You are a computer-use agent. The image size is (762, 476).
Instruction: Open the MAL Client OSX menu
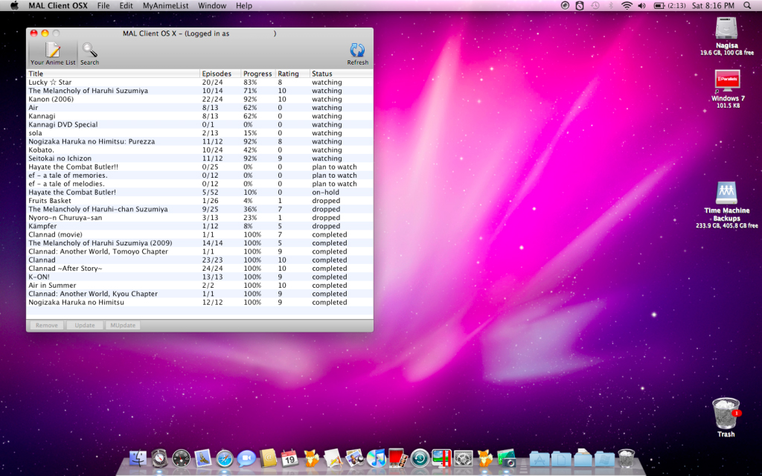[58, 6]
